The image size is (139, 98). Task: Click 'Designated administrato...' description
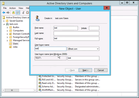pyautogui.click(x=88, y=86)
